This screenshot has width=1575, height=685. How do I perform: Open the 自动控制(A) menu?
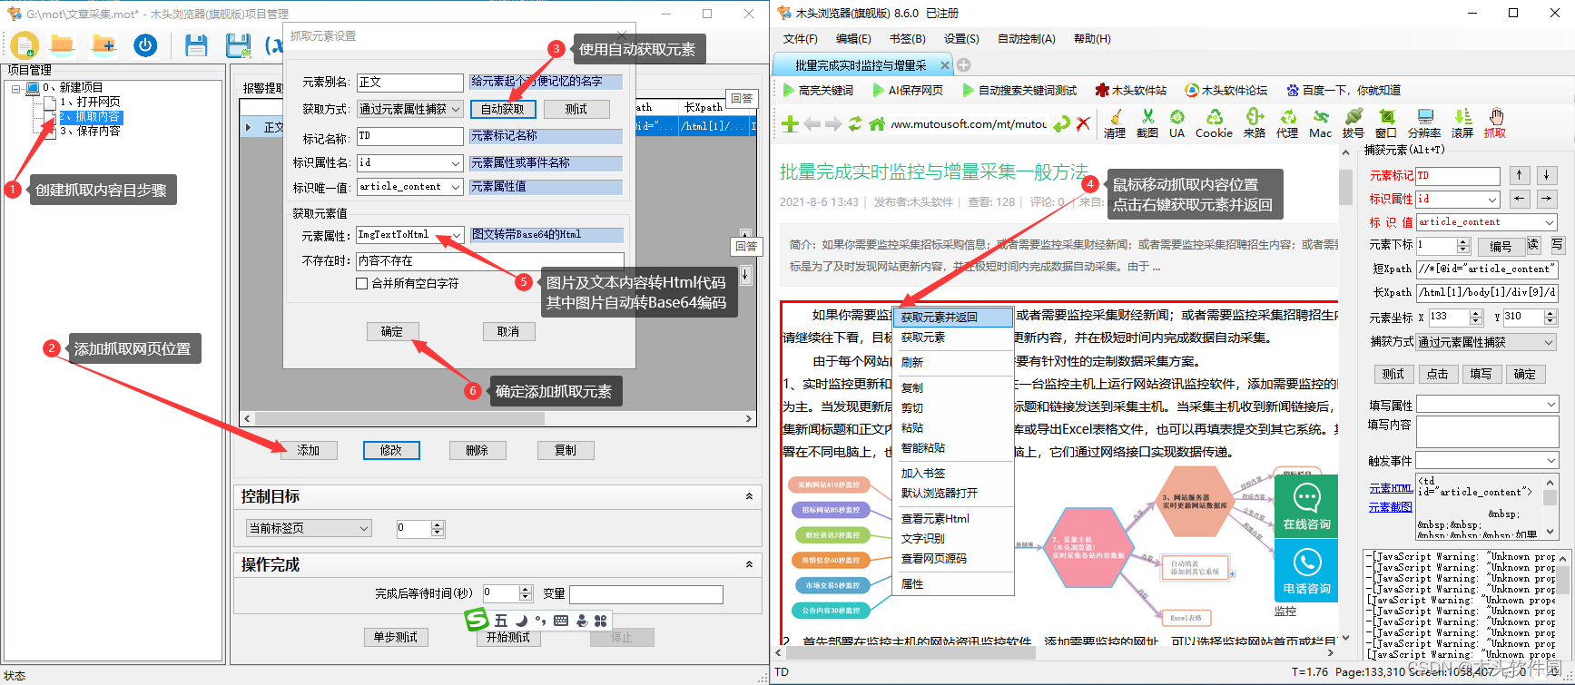tap(1026, 39)
